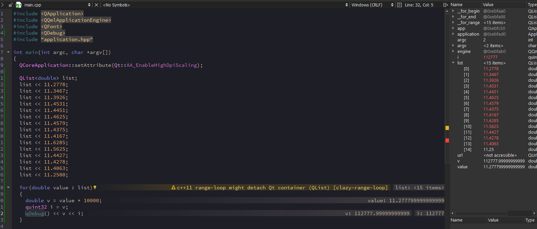Click the lightbulb refactor hint on the for loop

point(95,187)
